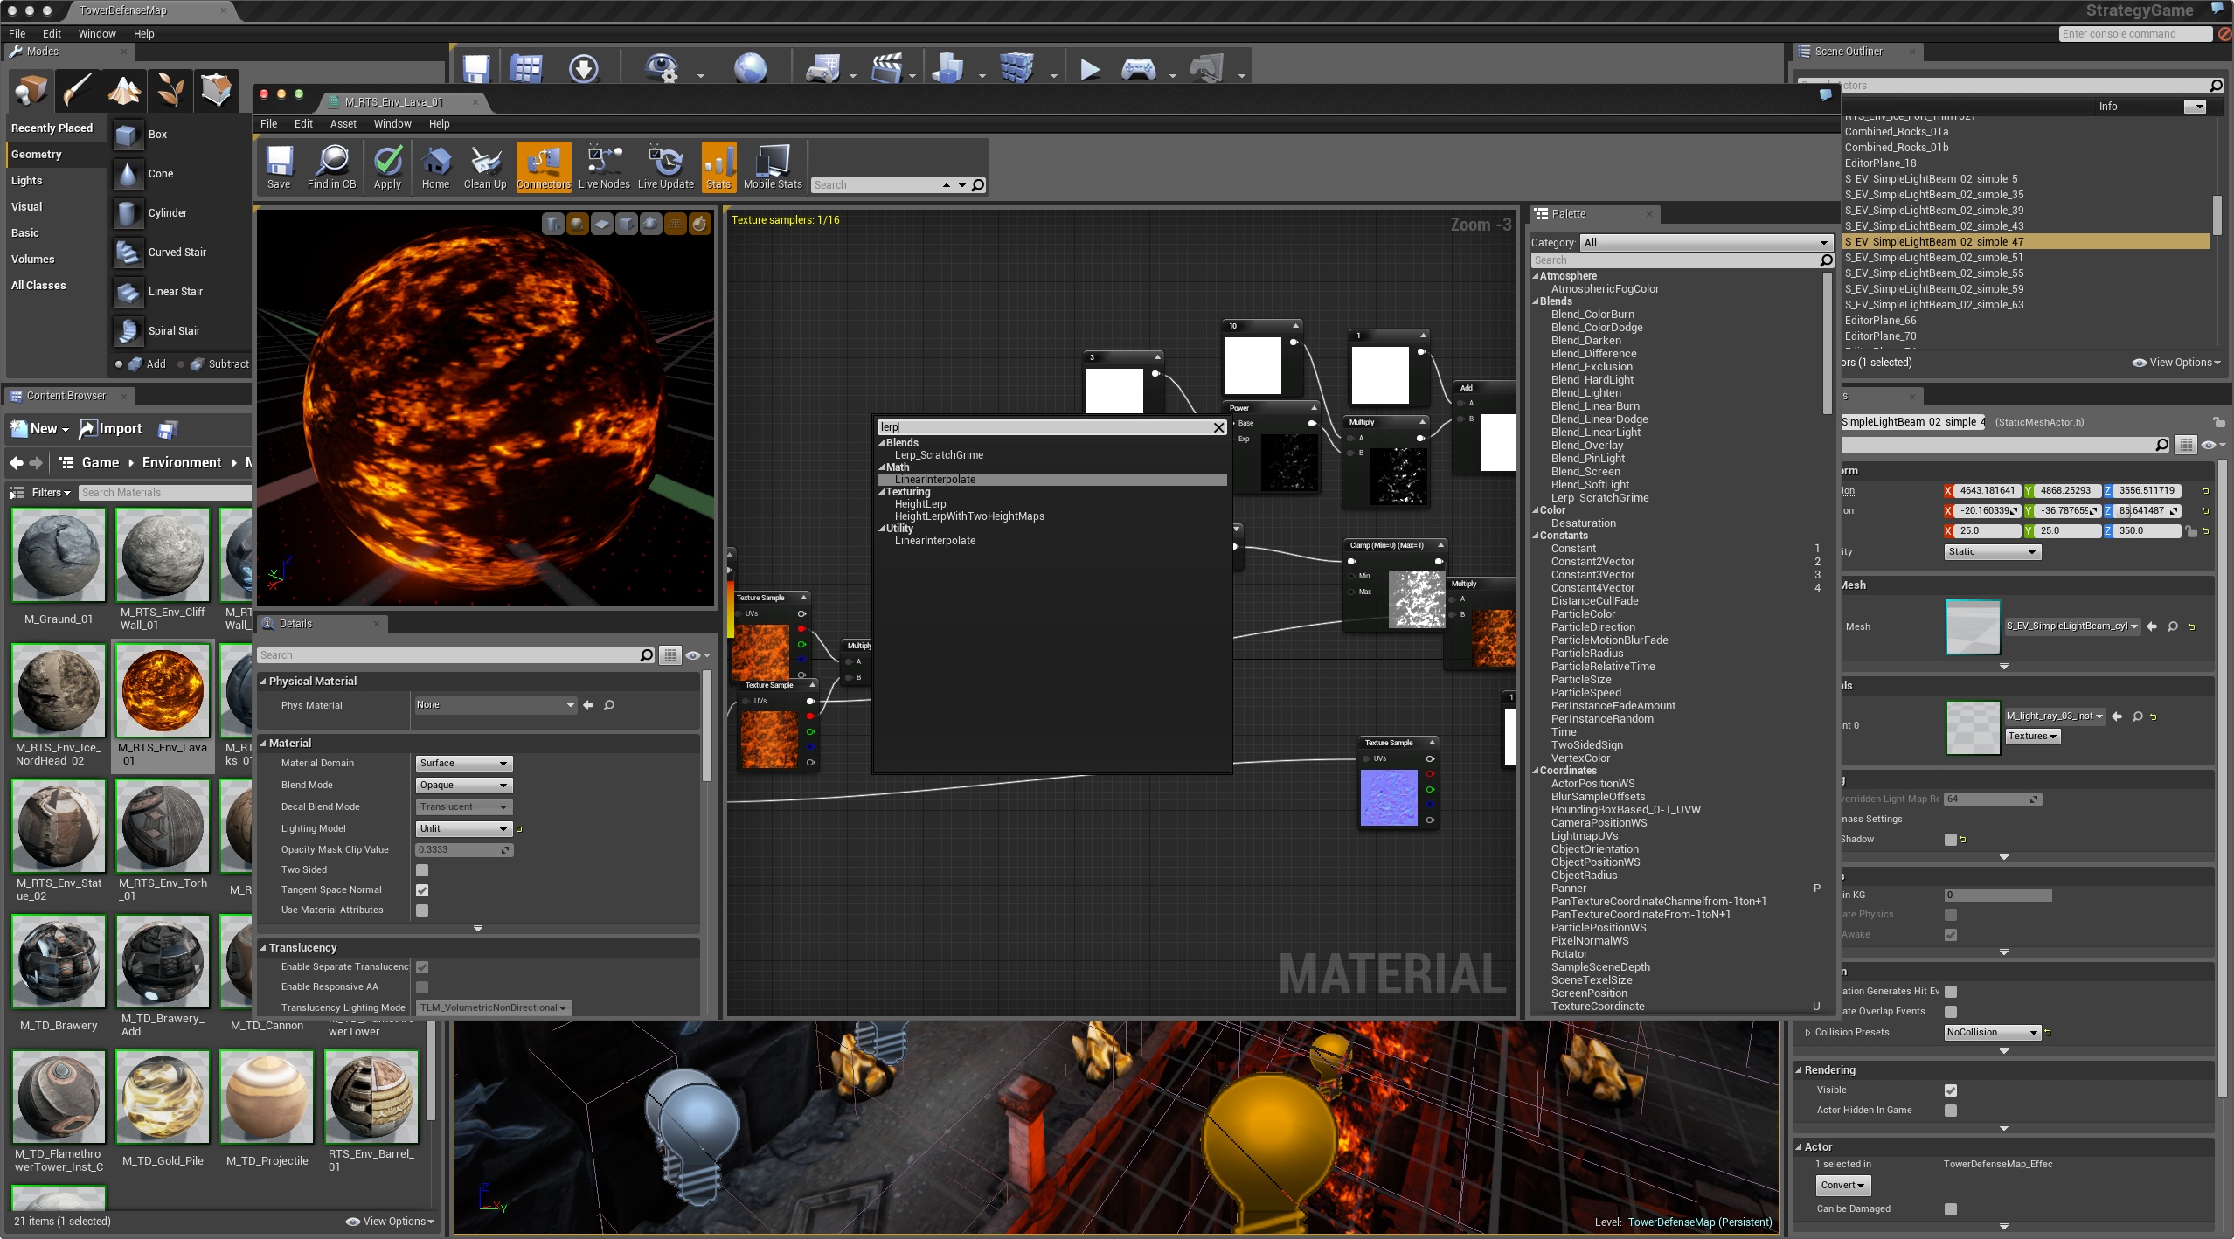Toggle Actor Hidden In Game checkbox
Viewport: 2234px width, 1239px height.
1951,1111
